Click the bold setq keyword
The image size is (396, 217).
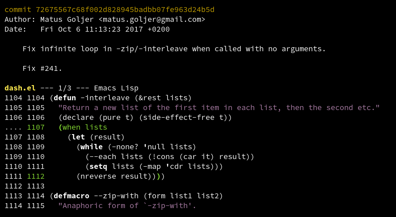(98, 166)
